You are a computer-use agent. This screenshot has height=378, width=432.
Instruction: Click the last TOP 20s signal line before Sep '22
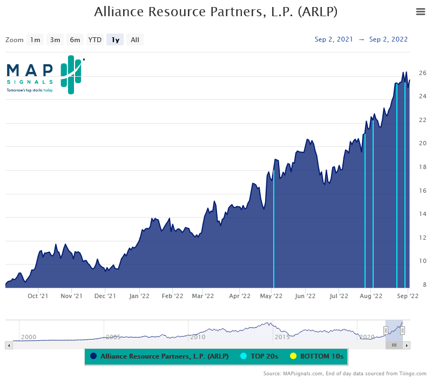pos(405,185)
